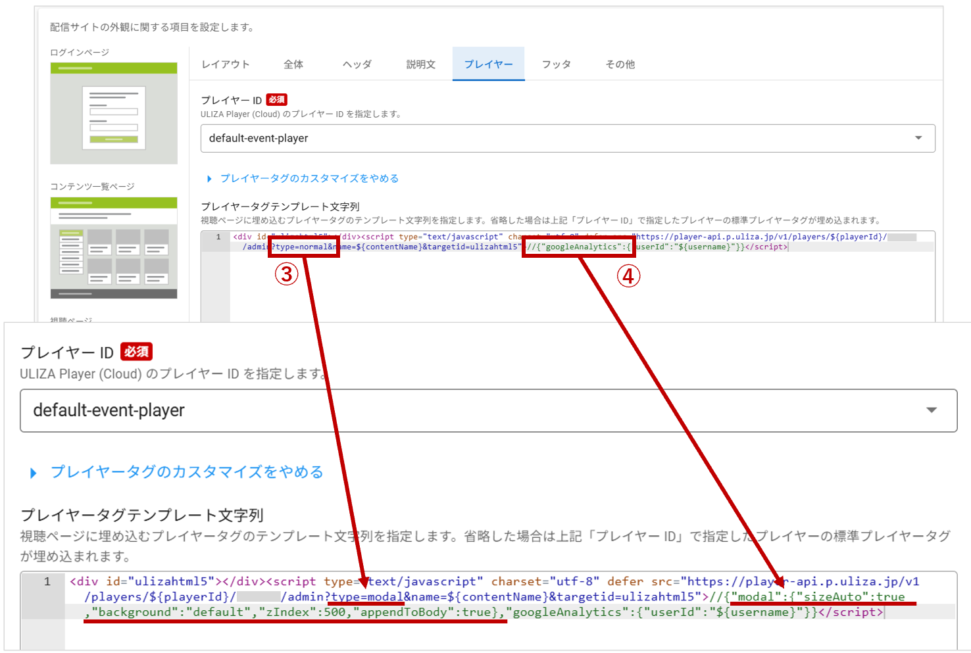Click type=normal in the small code editor
The width and height of the screenshot is (971, 653).
click(303, 247)
